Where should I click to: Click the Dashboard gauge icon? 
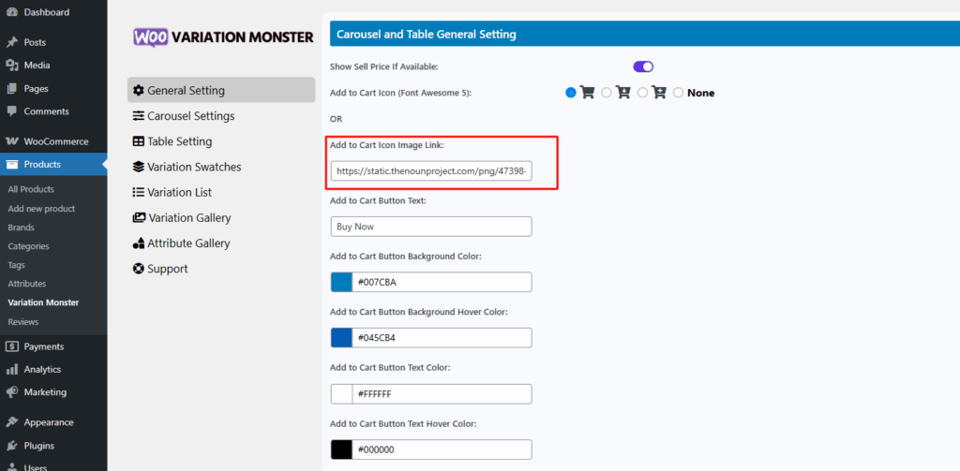pos(11,12)
